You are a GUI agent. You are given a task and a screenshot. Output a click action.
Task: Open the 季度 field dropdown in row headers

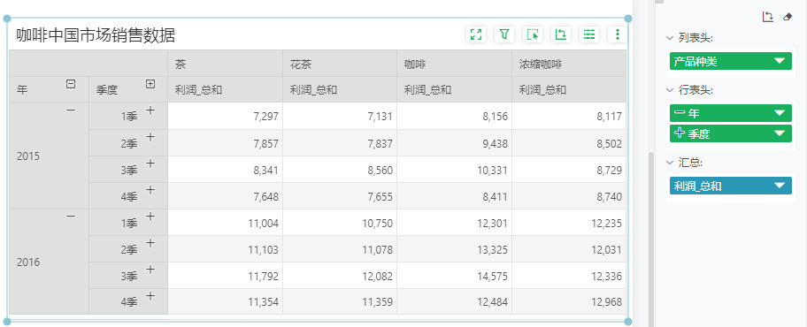tap(780, 133)
